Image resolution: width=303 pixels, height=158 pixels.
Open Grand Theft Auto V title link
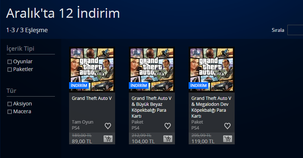[92, 98]
